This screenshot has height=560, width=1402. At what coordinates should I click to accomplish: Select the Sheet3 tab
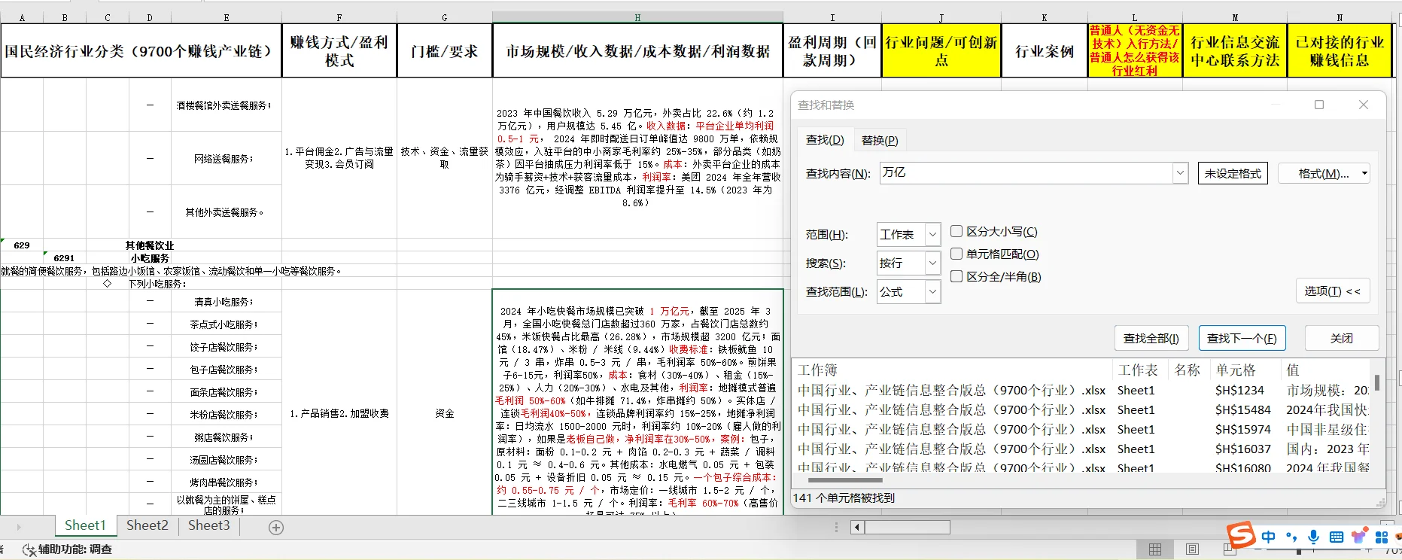pyautogui.click(x=209, y=525)
